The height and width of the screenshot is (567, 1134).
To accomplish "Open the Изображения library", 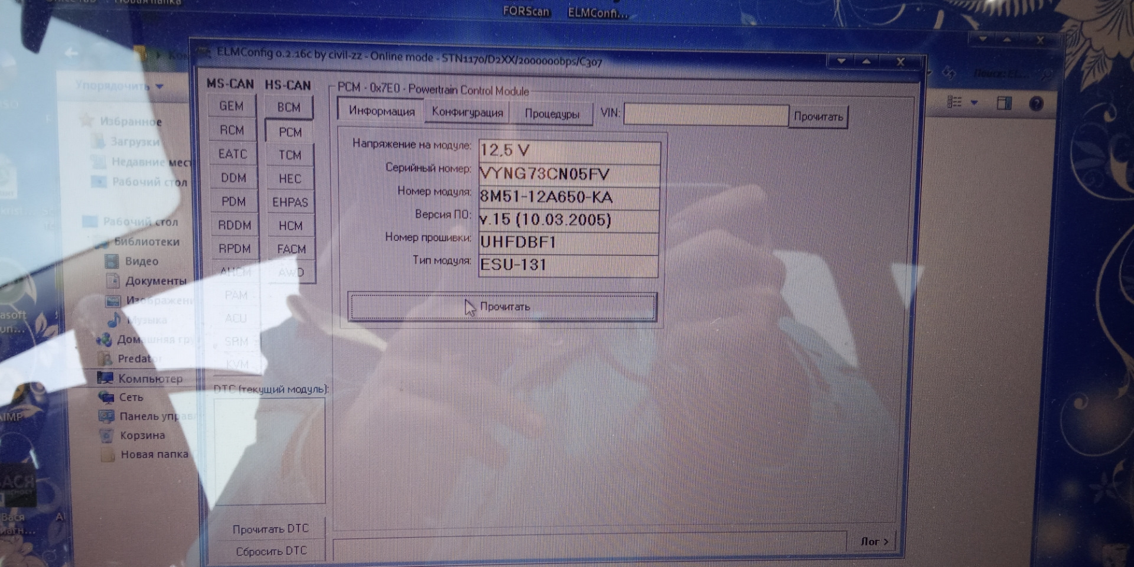I will point(158,301).
